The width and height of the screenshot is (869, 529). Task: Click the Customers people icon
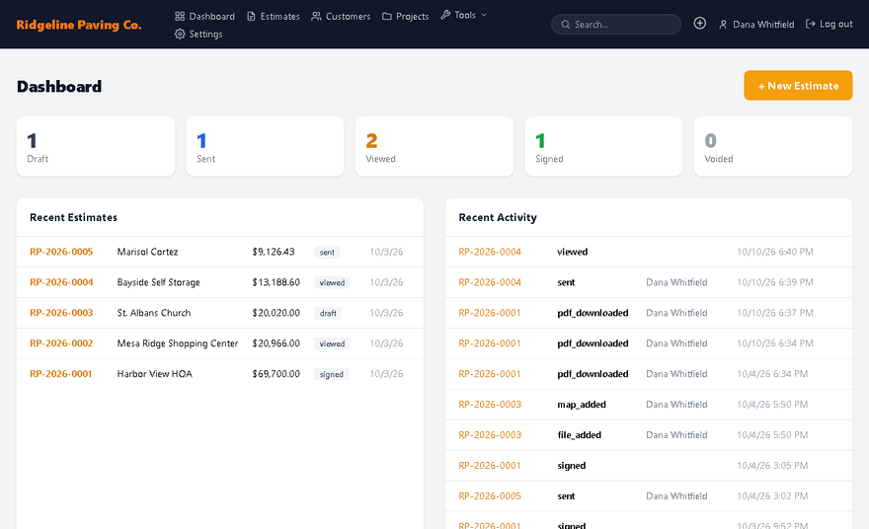point(316,16)
